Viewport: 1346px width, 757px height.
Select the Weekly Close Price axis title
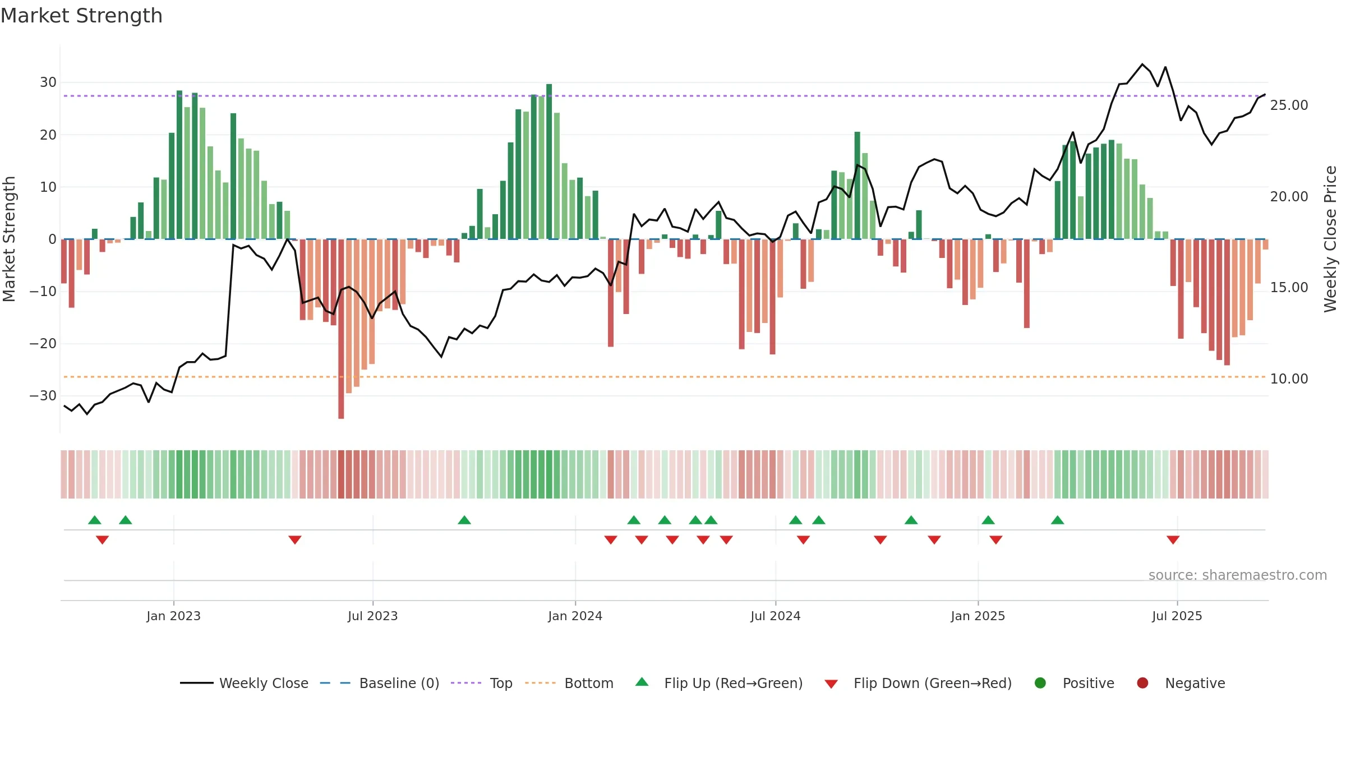[x=1330, y=239]
